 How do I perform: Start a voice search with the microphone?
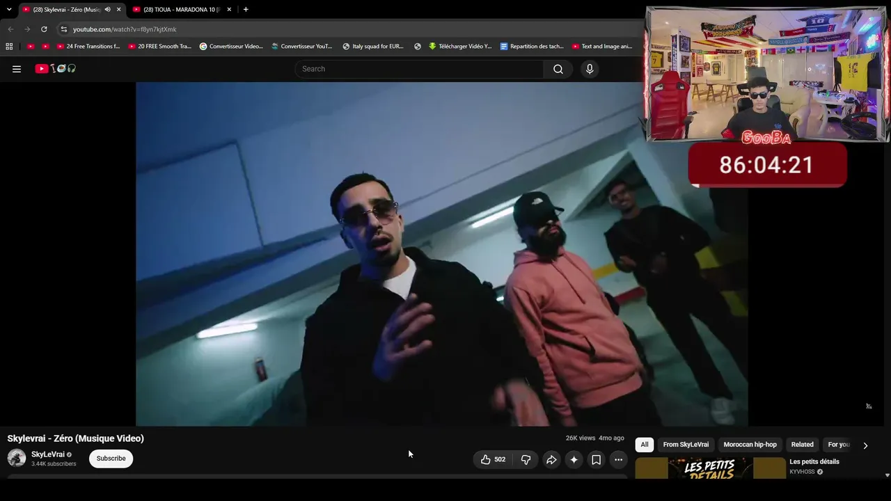coord(590,69)
